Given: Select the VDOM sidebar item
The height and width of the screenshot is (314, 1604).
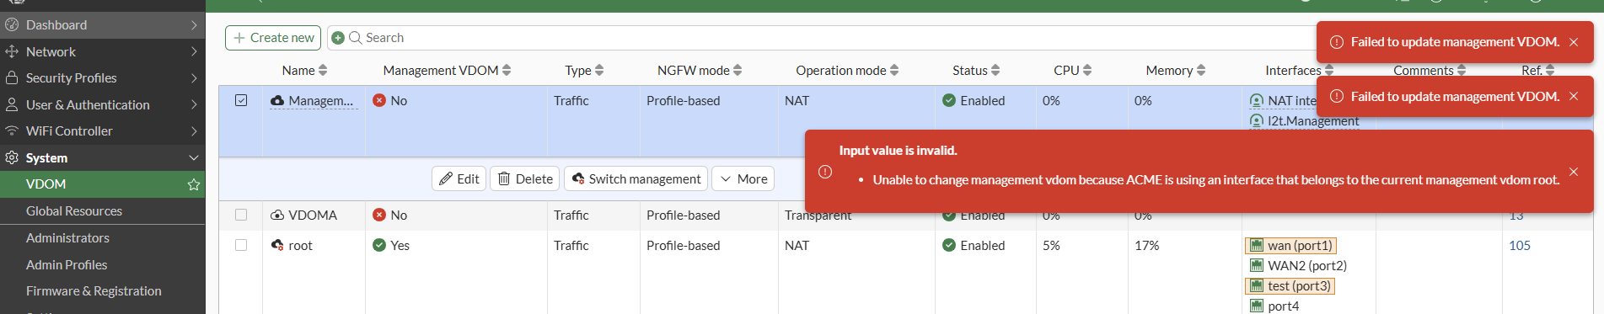Looking at the screenshot, I should click(102, 184).
